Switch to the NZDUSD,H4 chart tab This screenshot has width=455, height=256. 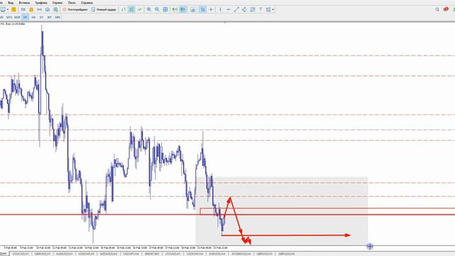109,254
